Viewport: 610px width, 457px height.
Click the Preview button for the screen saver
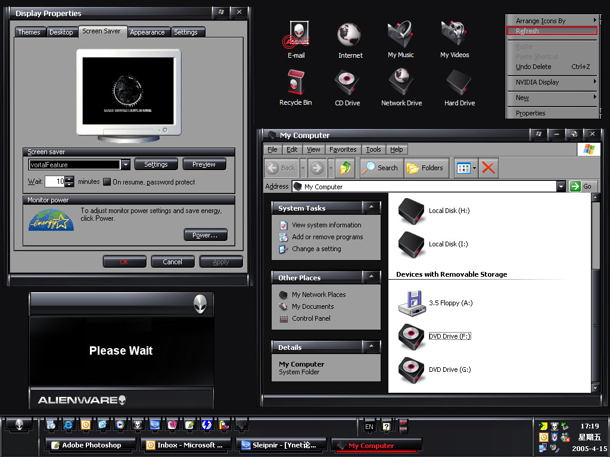pos(204,164)
